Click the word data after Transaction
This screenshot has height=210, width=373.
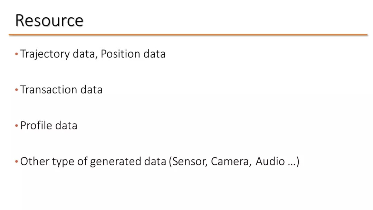[x=91, y=90]
